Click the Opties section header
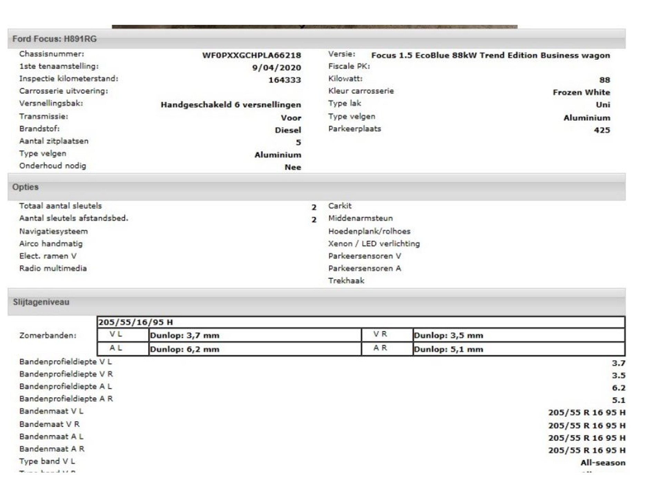The image size is (663, 497). coord(316,187)
